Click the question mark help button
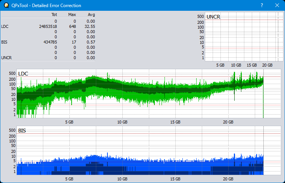Screen dimensions: 285x183 pyautogui.click(x=261, y=6)
